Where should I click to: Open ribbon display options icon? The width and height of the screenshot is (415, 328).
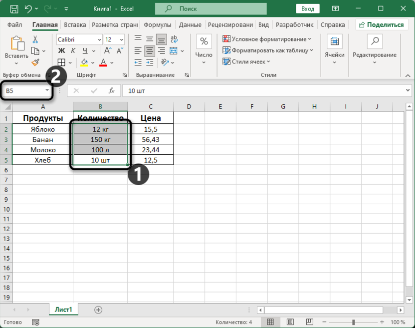(335, 9)
